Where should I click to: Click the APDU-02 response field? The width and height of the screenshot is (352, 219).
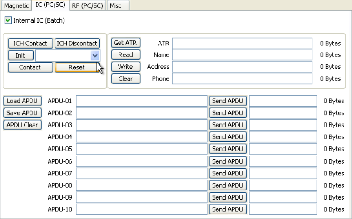[x=283, y=113]
